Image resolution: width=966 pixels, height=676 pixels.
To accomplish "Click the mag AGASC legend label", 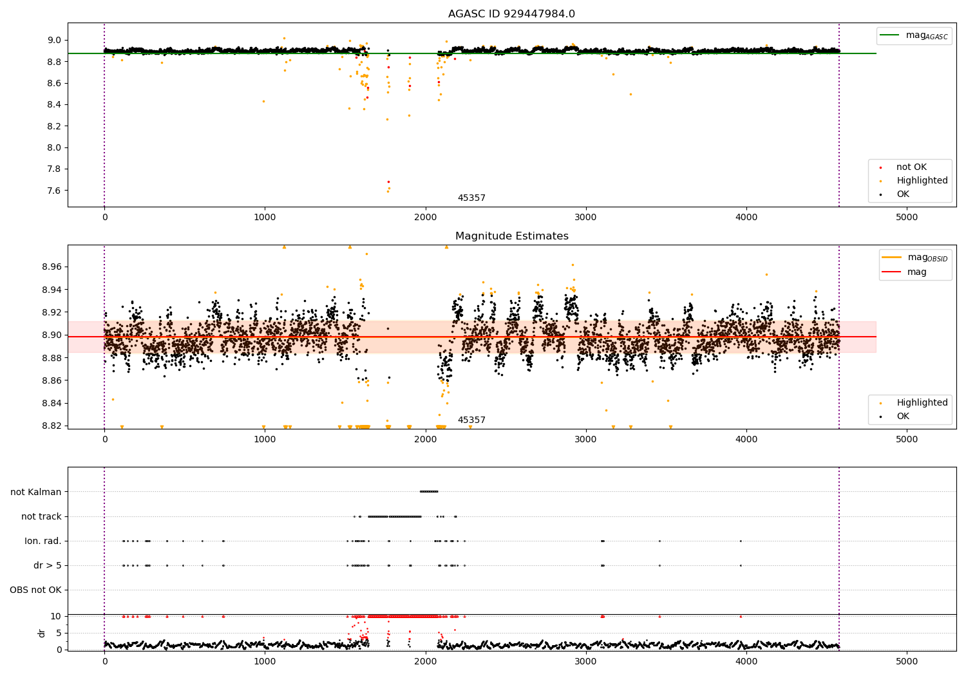I will 927,35.
